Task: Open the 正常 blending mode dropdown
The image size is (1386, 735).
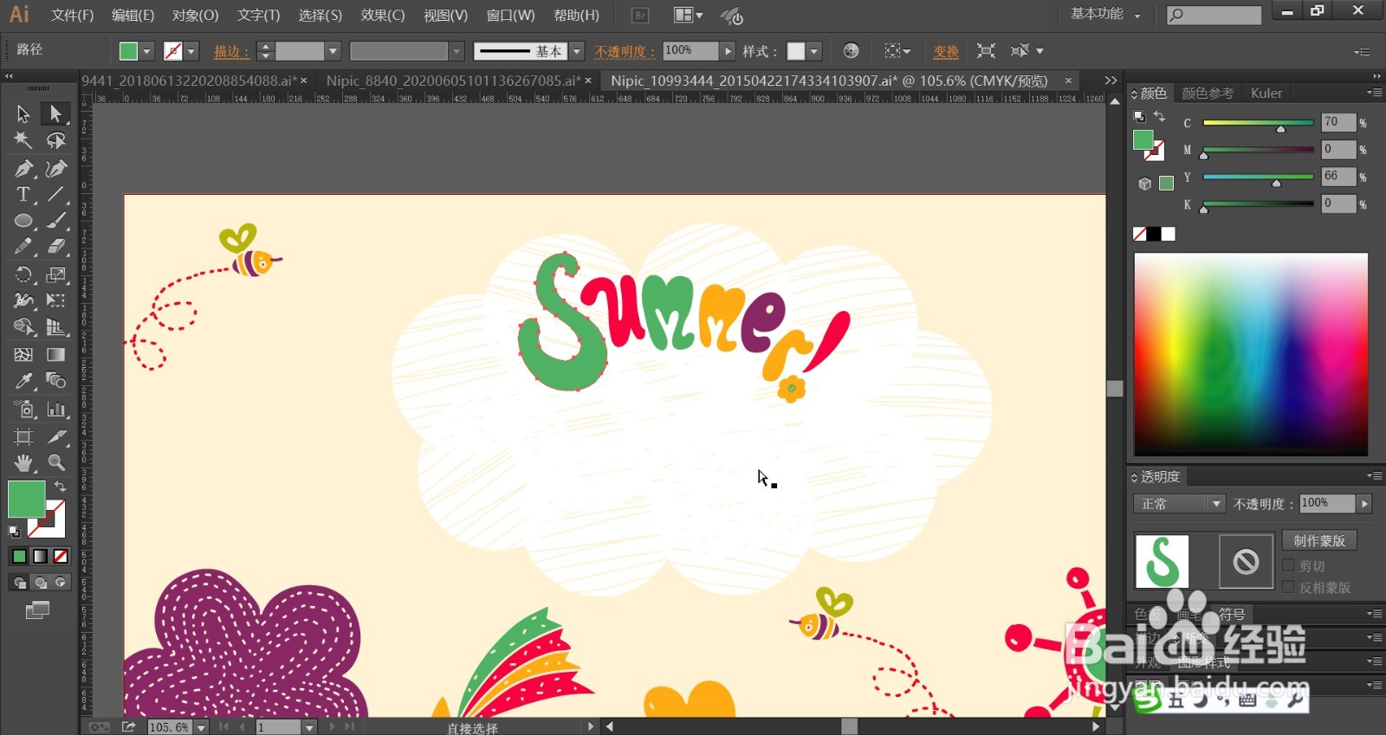Action: (1180, 504)
